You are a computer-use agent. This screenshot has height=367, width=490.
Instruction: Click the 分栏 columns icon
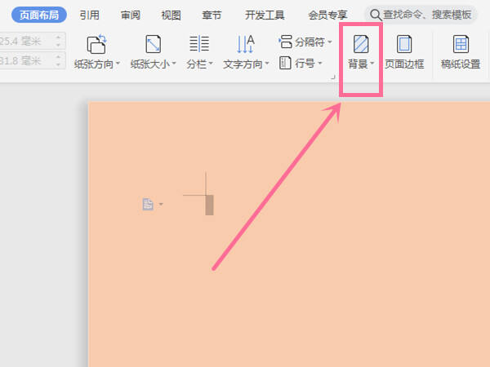[199, 44]
